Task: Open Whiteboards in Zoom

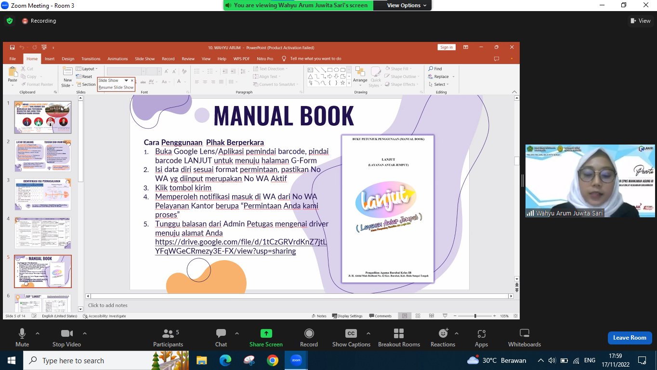Action: pos(524,337)
